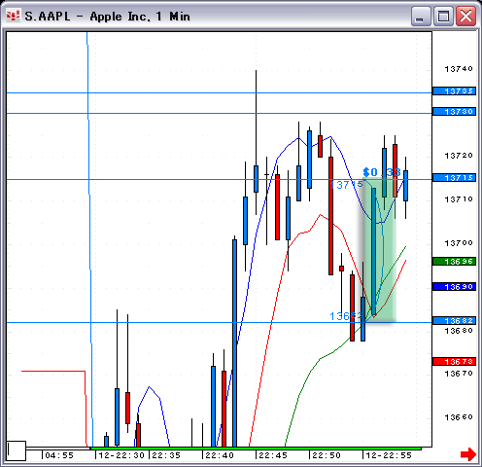Click the red scroll-right arrow icon
The width and height of the screenshot is (482, 467).
click(468, 454)
